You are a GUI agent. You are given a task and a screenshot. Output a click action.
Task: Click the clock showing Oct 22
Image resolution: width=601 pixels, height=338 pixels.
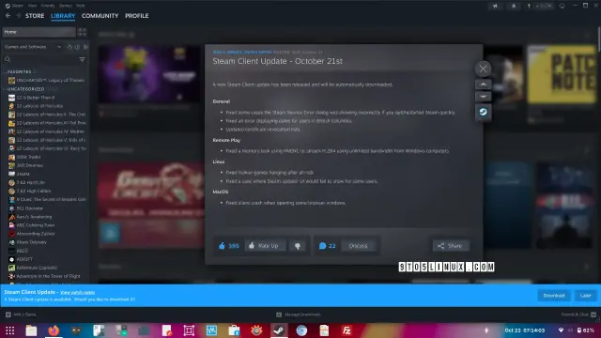(524, 330)
